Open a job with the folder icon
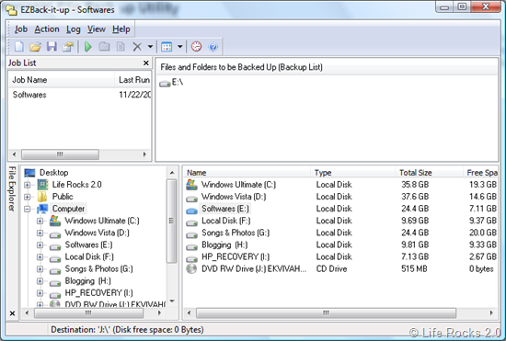Image resolution: width=506 pixels, height=341 pixels. (x=35, y=47)
